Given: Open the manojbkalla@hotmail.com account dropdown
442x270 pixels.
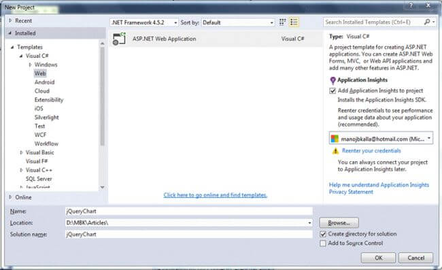Looking at the screenshot, I should point(381,139).
